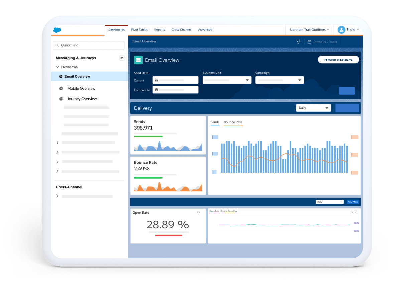Click the Journey Overview pie icon
The image size is (401, 283).
61,99
